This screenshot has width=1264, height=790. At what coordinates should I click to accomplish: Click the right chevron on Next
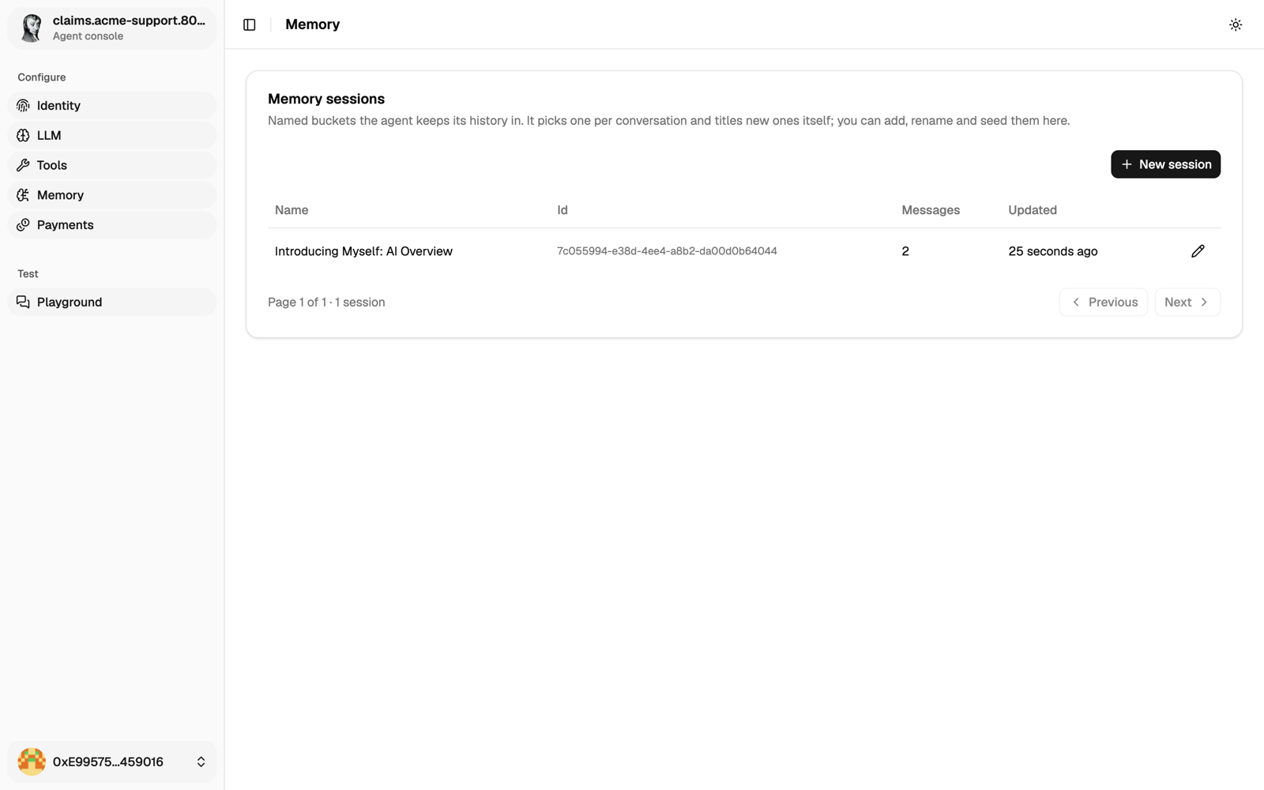[1204, 303]
